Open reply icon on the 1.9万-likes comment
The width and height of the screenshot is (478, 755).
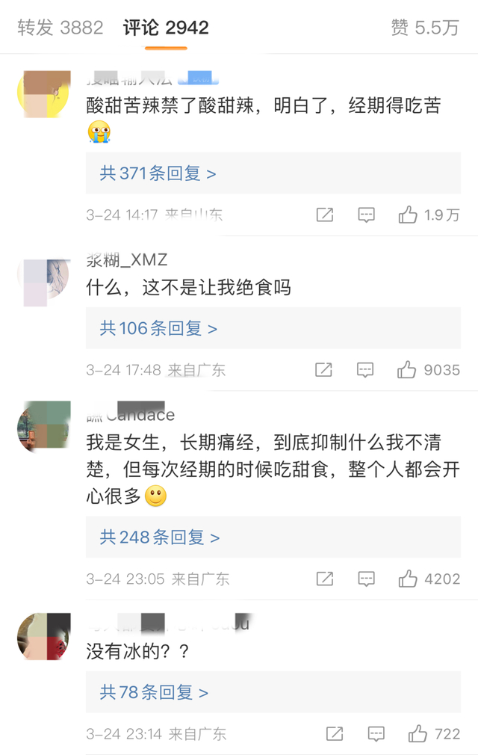(366, 215)
